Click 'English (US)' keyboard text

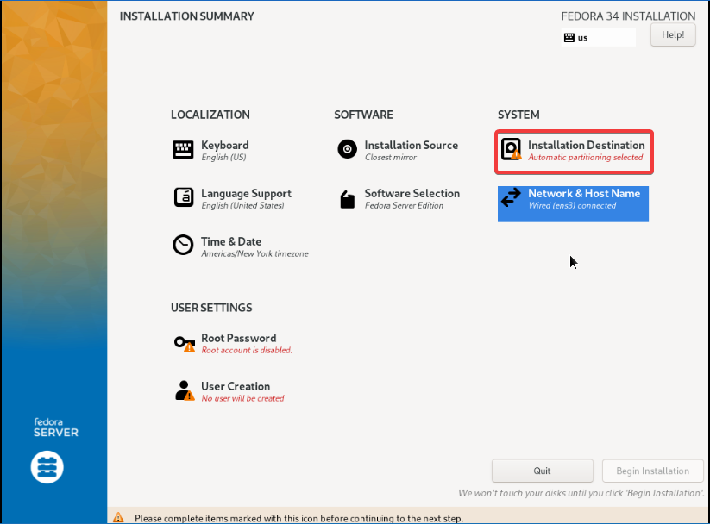(x=223, y=158)
